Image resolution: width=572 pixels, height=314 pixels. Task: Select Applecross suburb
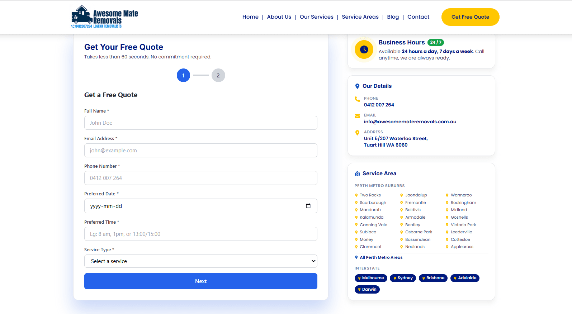462,247
